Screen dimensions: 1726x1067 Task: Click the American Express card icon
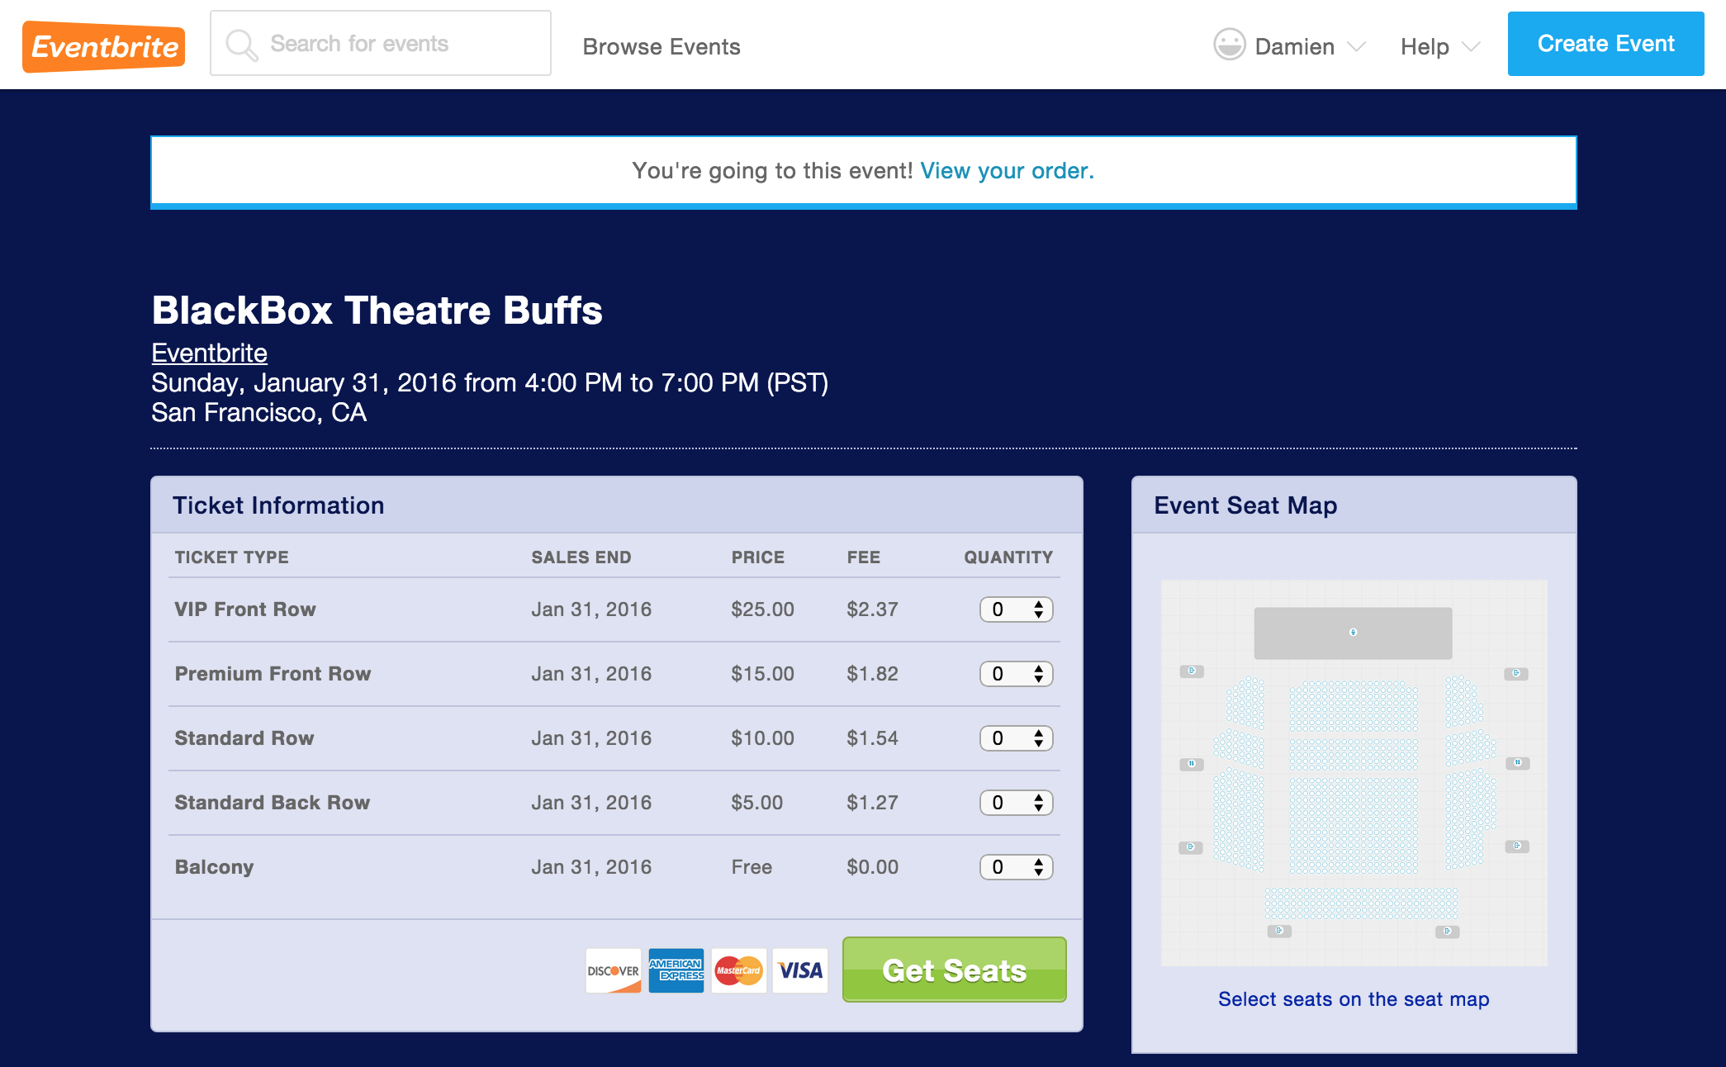pos(675,969)
